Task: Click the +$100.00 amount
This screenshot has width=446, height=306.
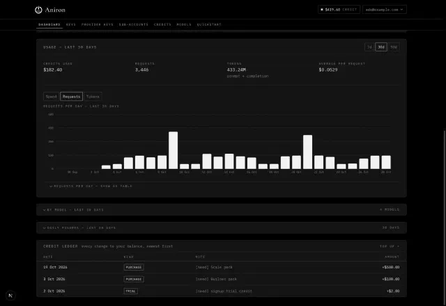Action: 391,279
